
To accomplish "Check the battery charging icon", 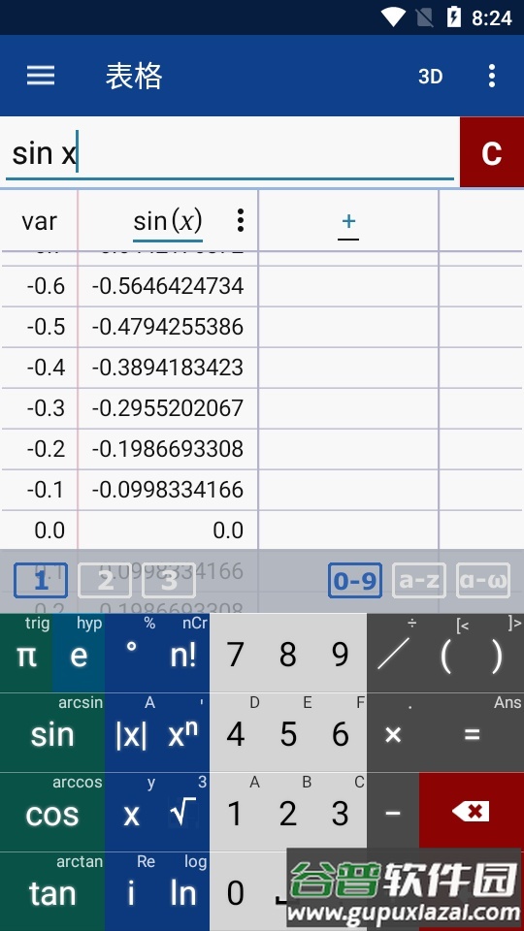I will tap(454, 17).
